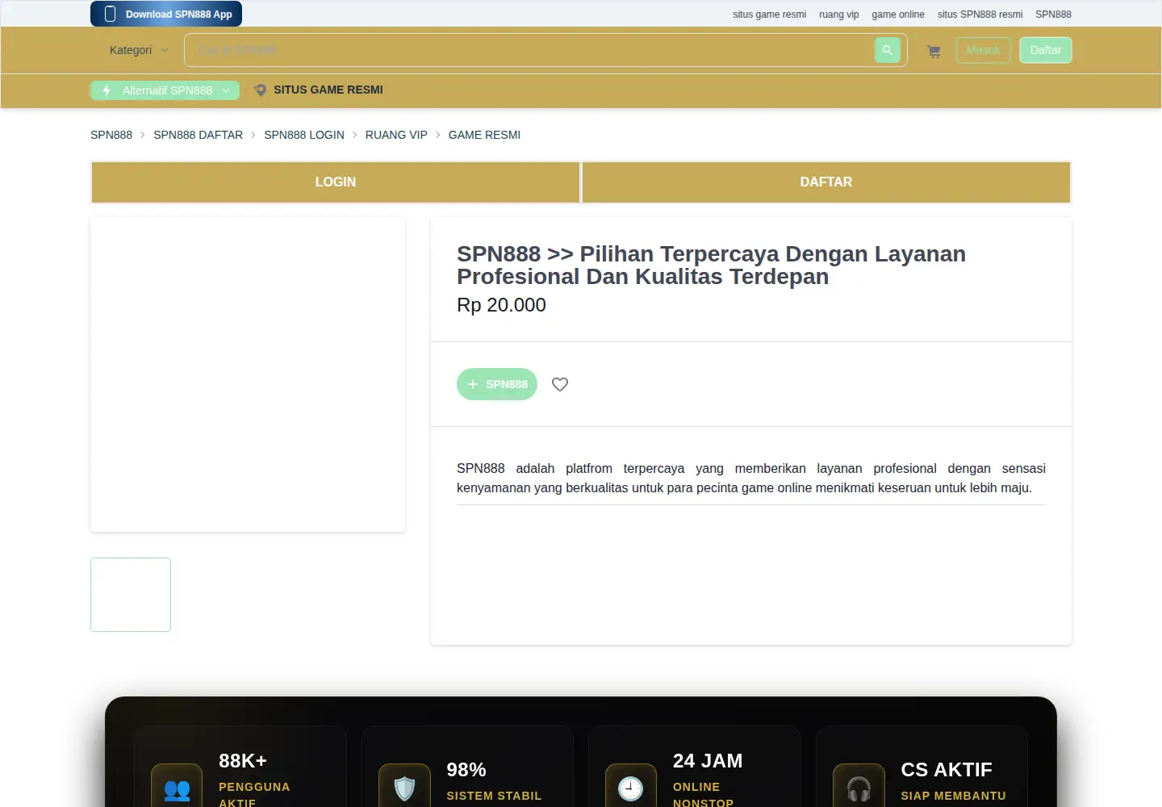Image resolution: width=1162 pixels, height=807 pixels.
Task: Open the 'game online' top link
Action: pos(898,15)
